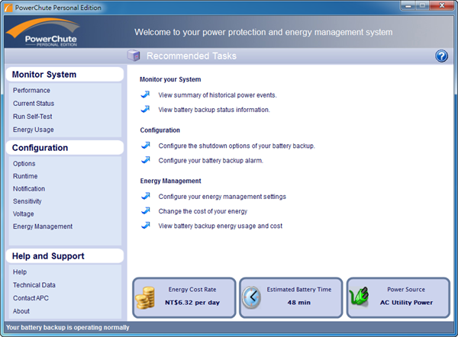Open Configure your energy management settings
Screen dimensions: 458x337
click(222, 197)
